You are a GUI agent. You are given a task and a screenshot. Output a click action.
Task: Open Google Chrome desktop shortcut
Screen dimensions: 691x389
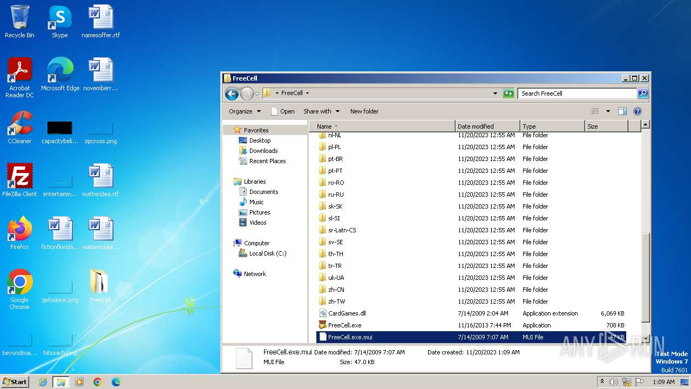(x=19, y=290)
